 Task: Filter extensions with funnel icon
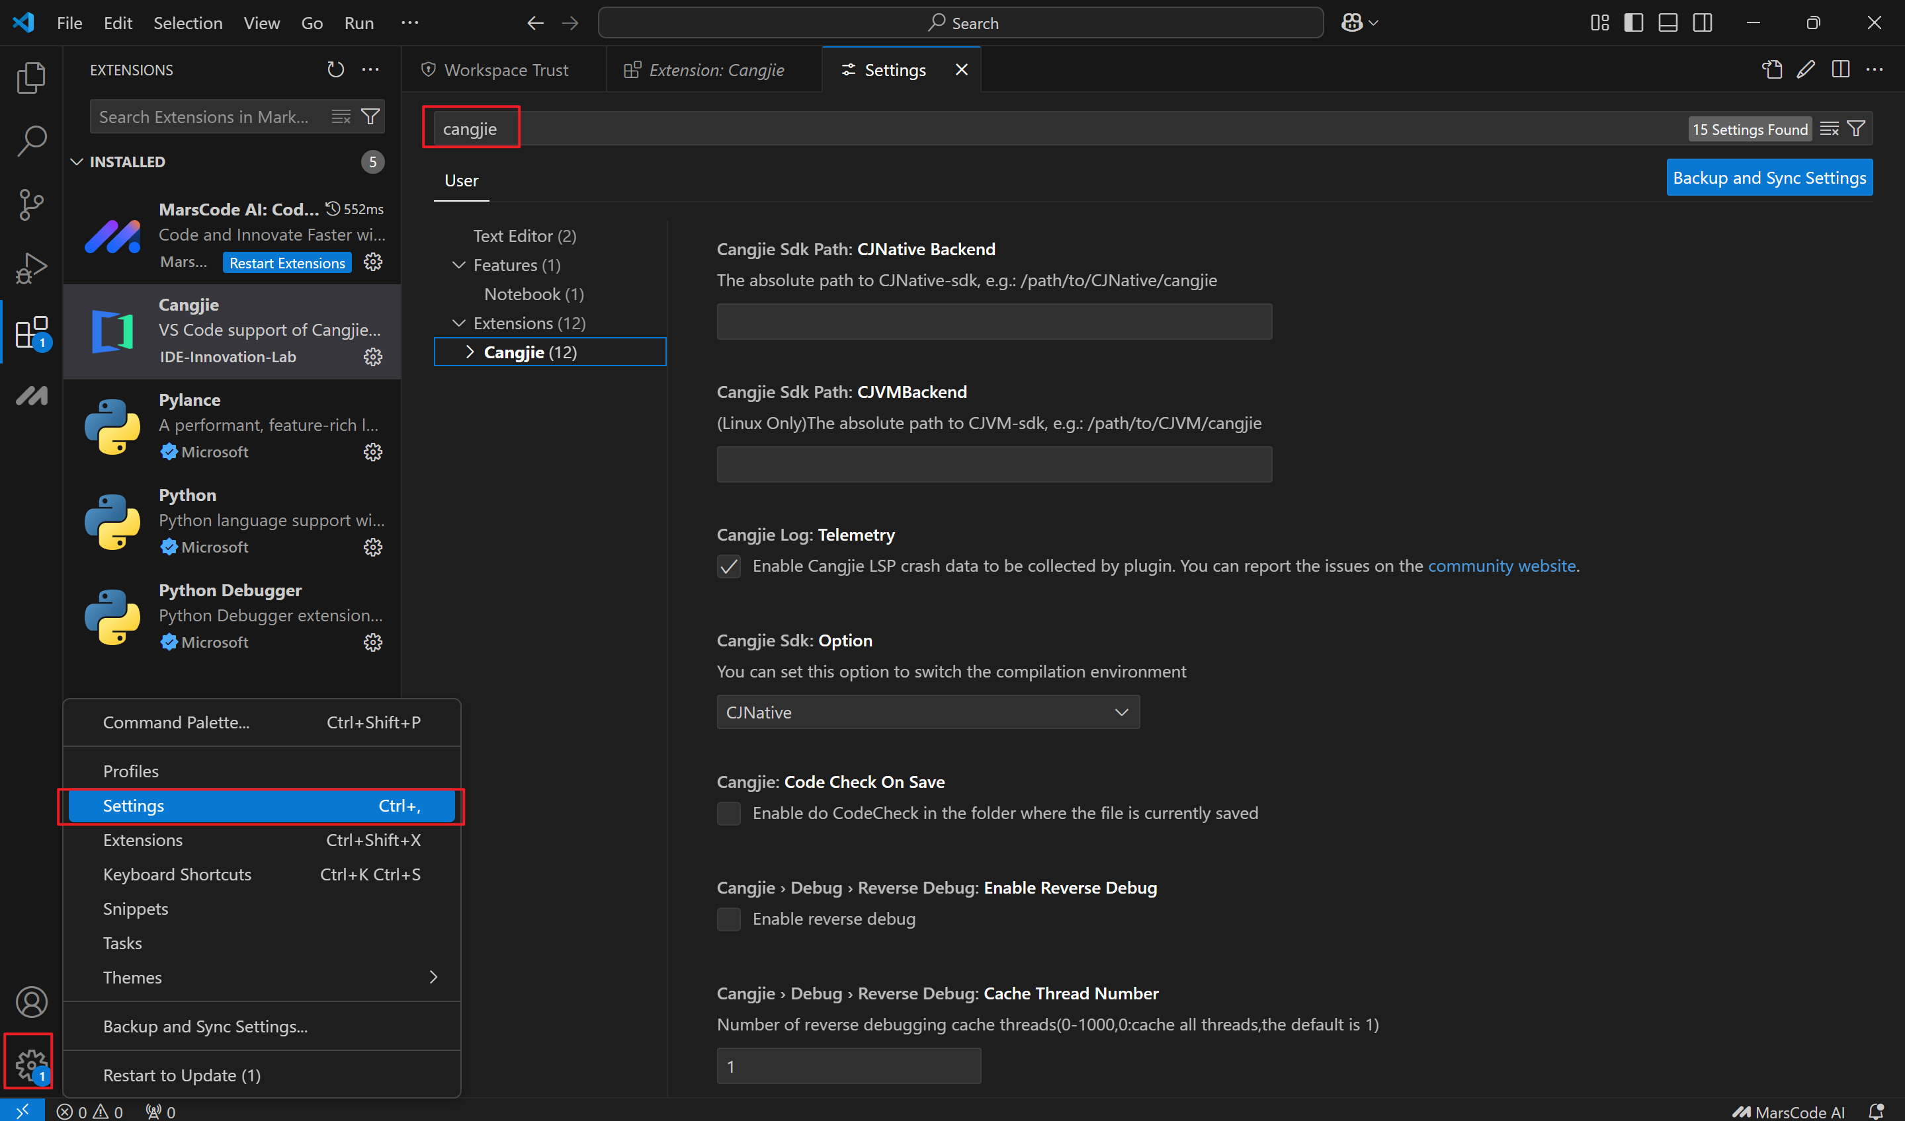click(x=370, y=116)
